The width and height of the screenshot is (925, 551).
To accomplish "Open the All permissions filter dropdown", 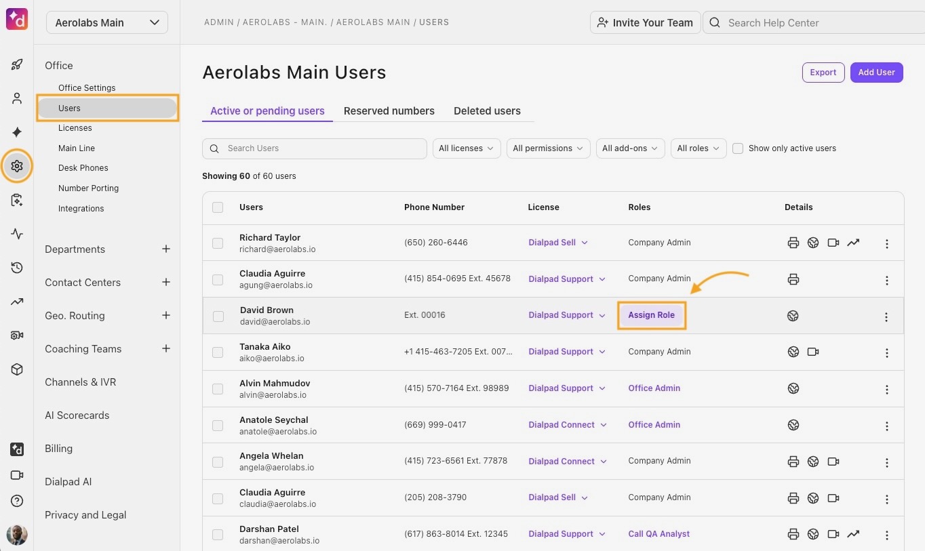I will pyautogui.click(x=549, y=148).
